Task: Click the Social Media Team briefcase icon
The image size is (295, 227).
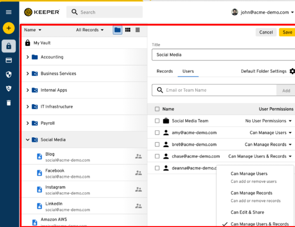Action: coord(166,121)
